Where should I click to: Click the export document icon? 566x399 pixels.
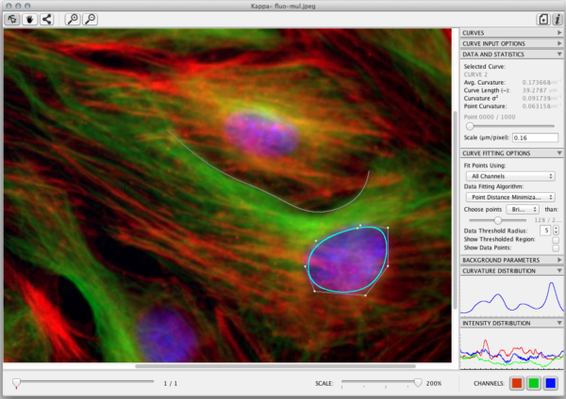542,19
